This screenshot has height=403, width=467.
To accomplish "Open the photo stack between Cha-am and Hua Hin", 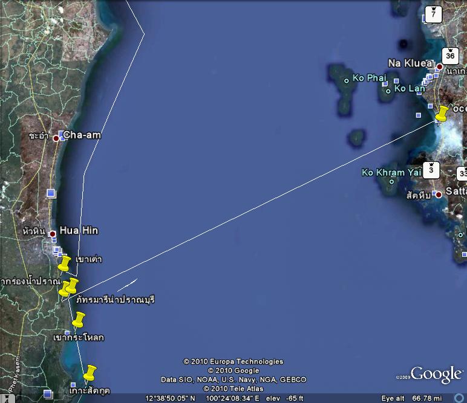I will click(51, 193).
